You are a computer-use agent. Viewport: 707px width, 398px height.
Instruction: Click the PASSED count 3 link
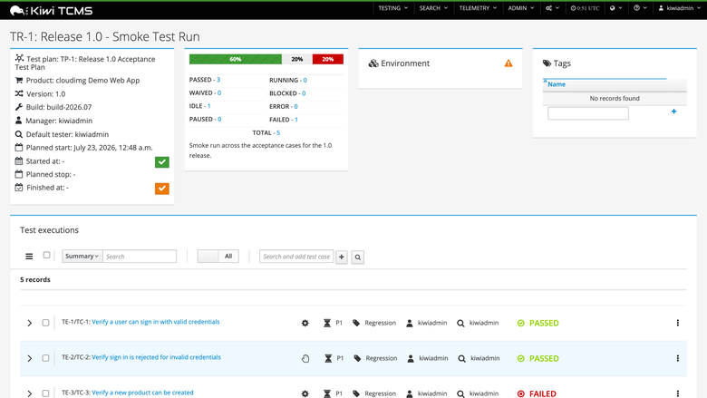(218, 80)
